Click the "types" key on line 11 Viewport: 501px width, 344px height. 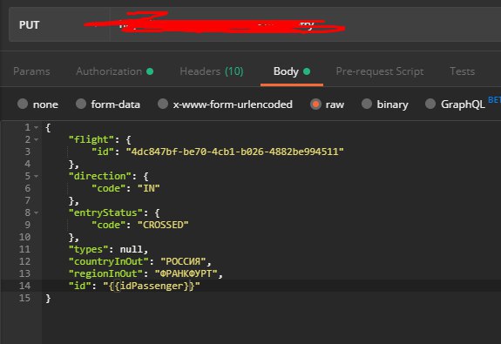tap(88, 249)
